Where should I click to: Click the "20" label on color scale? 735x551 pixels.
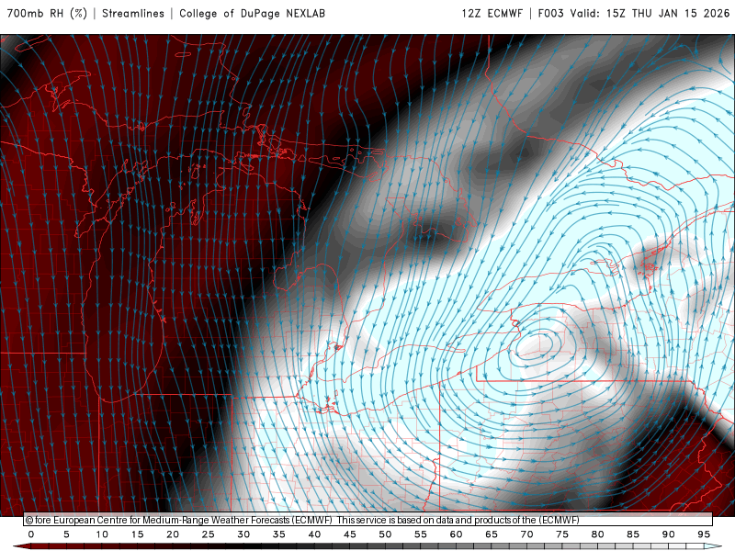point(173,534)
